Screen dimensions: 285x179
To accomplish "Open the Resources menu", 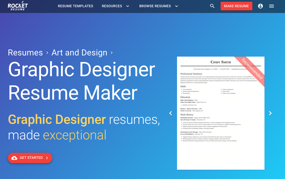I will (112, 6).
